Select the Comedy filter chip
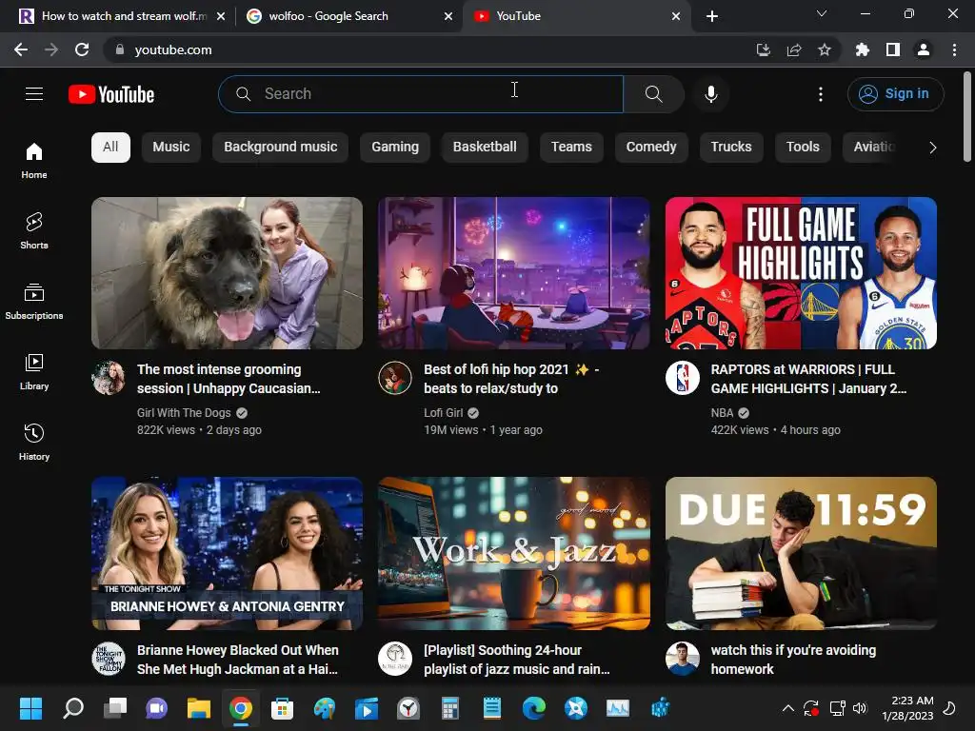975x731 pixels. coord(651,148)
